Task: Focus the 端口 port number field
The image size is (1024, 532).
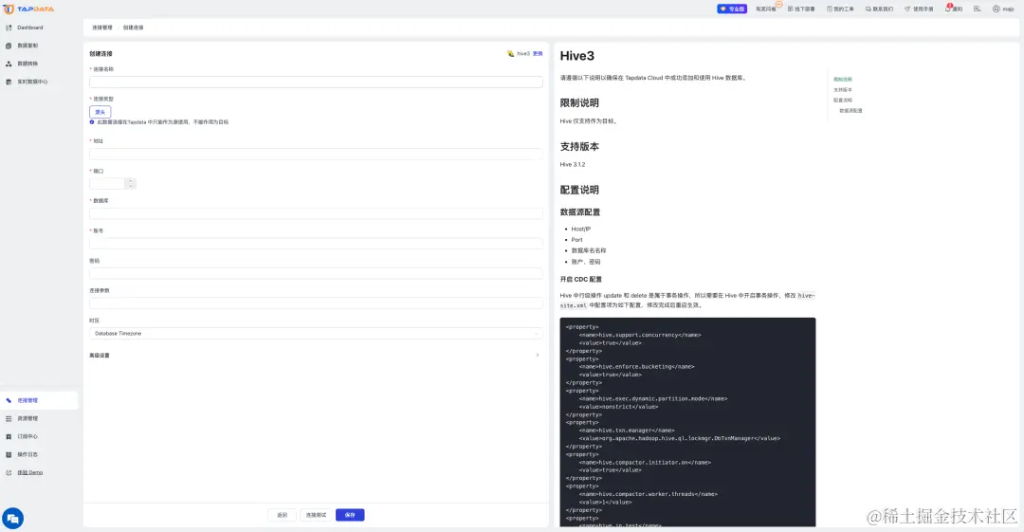Action: [x=107, y=184]
